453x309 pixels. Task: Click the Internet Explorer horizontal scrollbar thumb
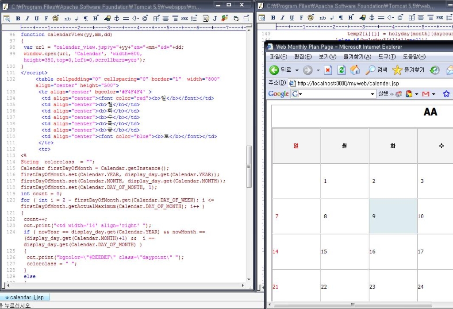pos(353,305)
